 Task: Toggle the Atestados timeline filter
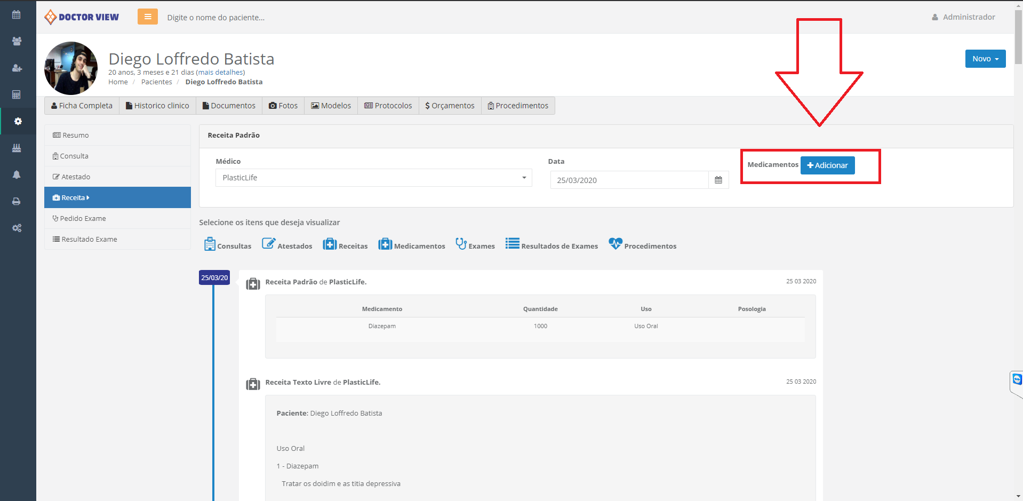287,245
